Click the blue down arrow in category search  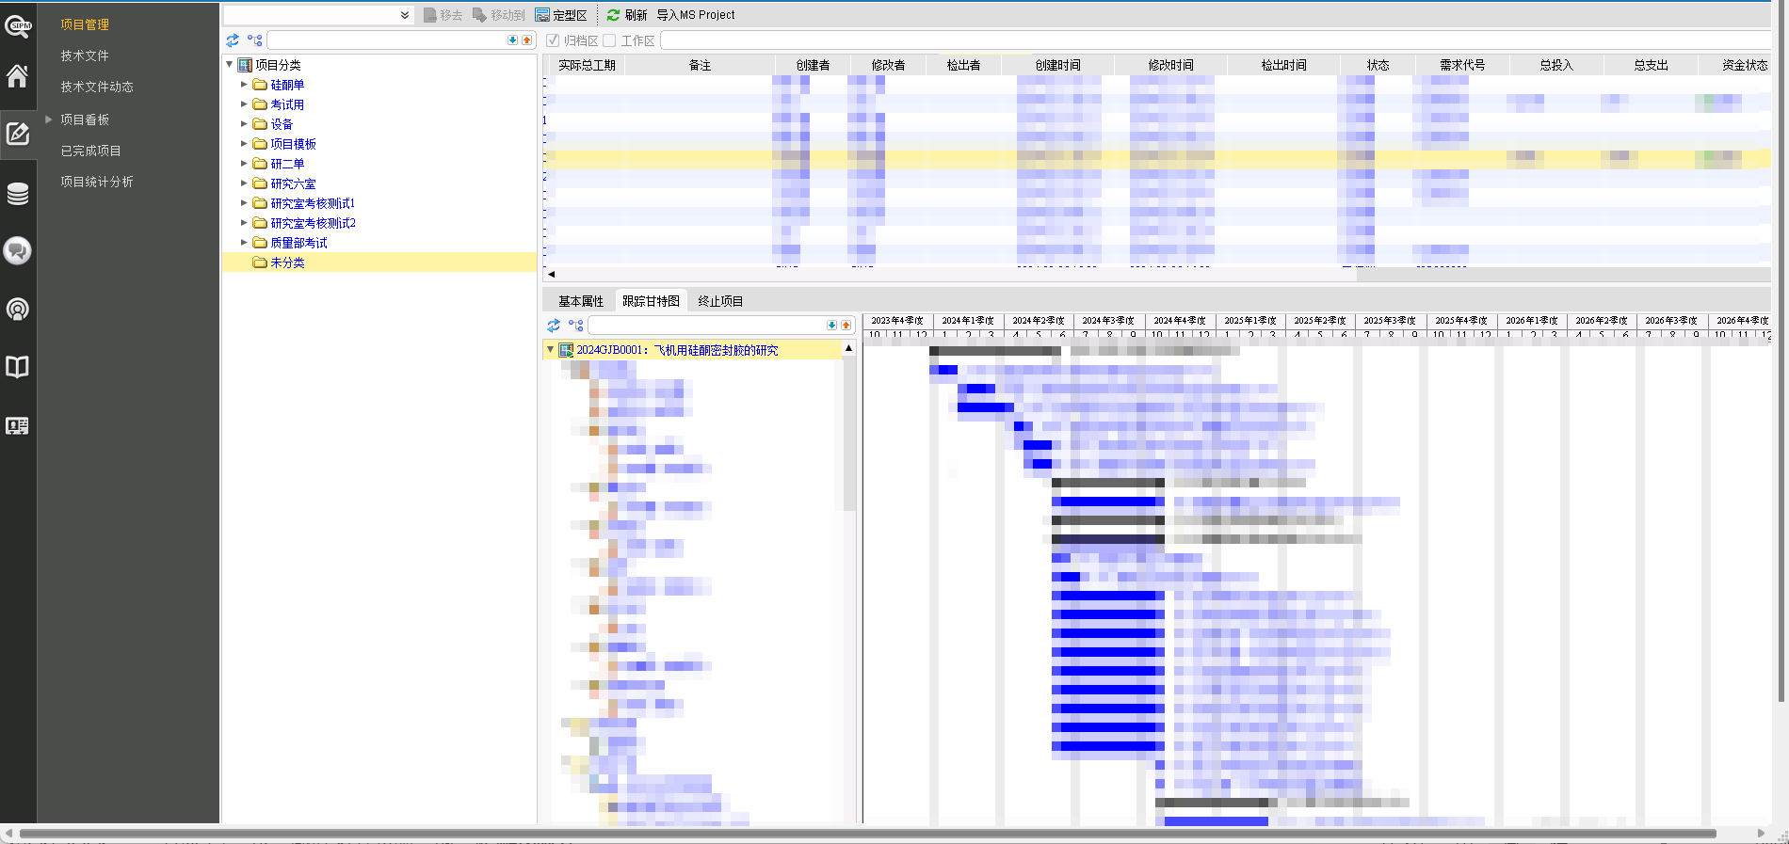[512, 40]
